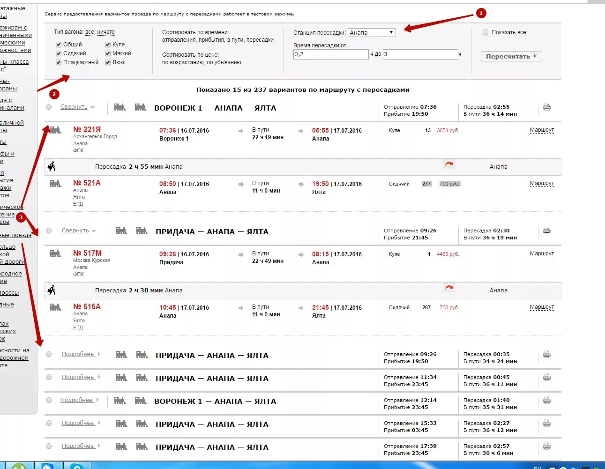Click the train icon beside № 517М
Image resolution: width=605 pixels, height=469 pixels.
(x=55, y=254)
